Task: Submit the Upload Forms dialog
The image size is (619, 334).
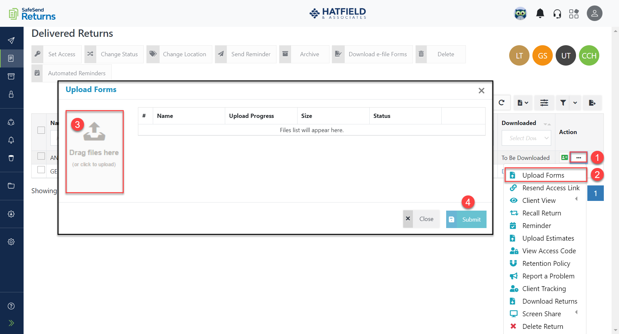Action: (466, 219)
